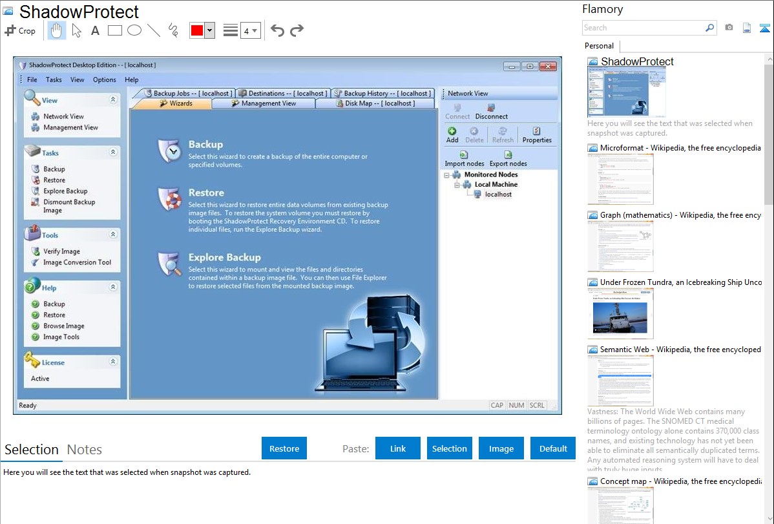Viewport: 774px width, 524px height.
Task: Choose the text annotation tool
Action: (x=95, y=30)
